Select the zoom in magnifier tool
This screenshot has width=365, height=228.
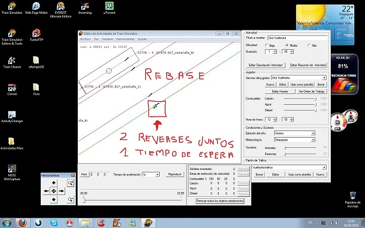(x=71, y=183)
